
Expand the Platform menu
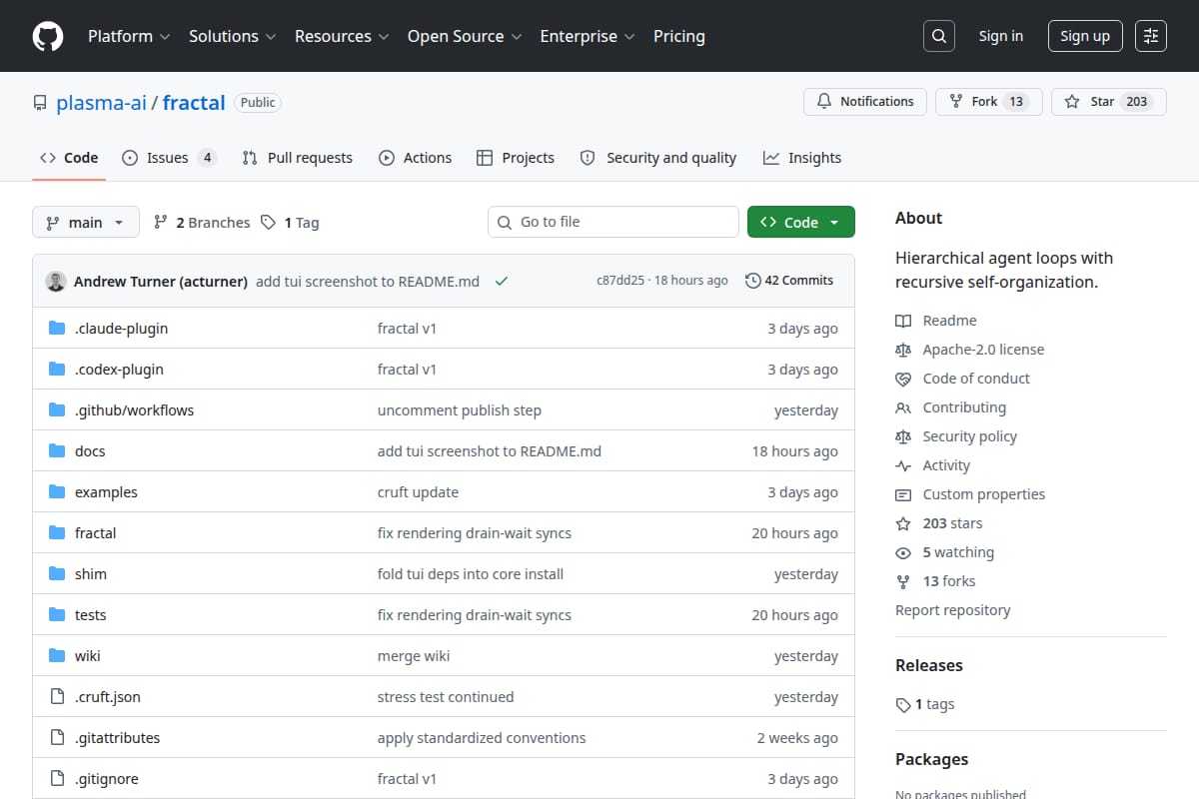click(129, 36)
